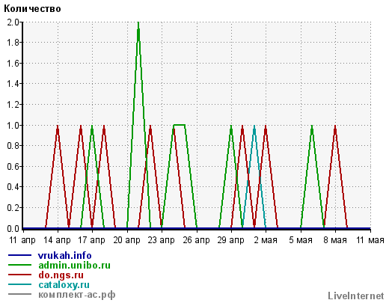Click the admin.unibo.ru legend label
This screenshot has width=389, height=303.
(74, 266)
